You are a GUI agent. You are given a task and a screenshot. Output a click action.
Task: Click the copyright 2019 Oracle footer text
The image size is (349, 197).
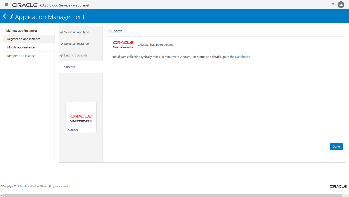pos(35,186)
